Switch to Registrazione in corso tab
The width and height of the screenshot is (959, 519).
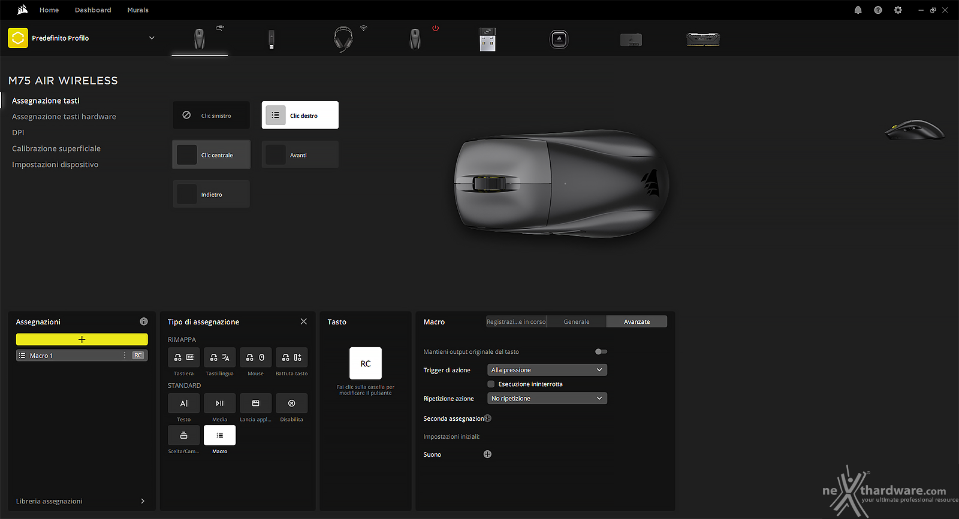pyautogui.click(x=516, y=321)
